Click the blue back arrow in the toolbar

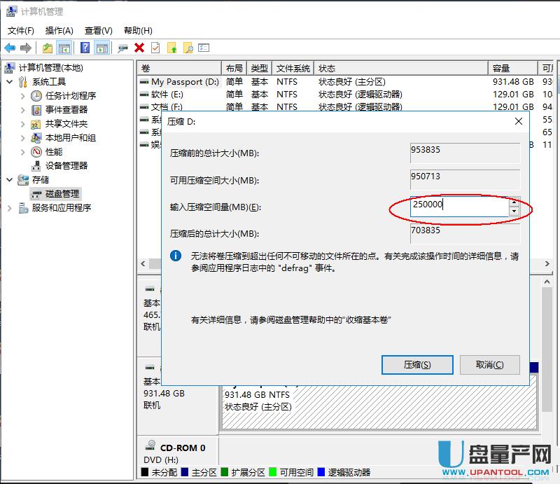point(10,48)
